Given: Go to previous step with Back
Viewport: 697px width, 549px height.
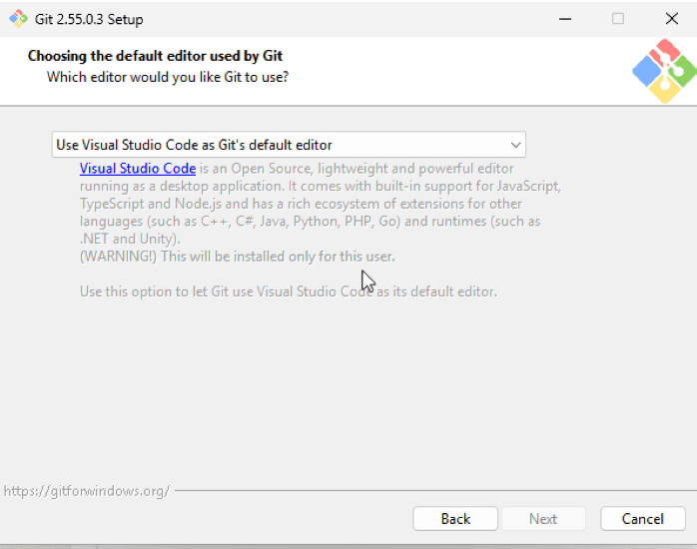Looking at the screenshot, I should pyautogui.click(x=455, y=519).
